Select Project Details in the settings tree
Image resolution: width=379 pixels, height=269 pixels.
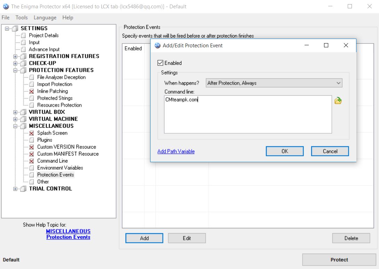pos(44,35)
